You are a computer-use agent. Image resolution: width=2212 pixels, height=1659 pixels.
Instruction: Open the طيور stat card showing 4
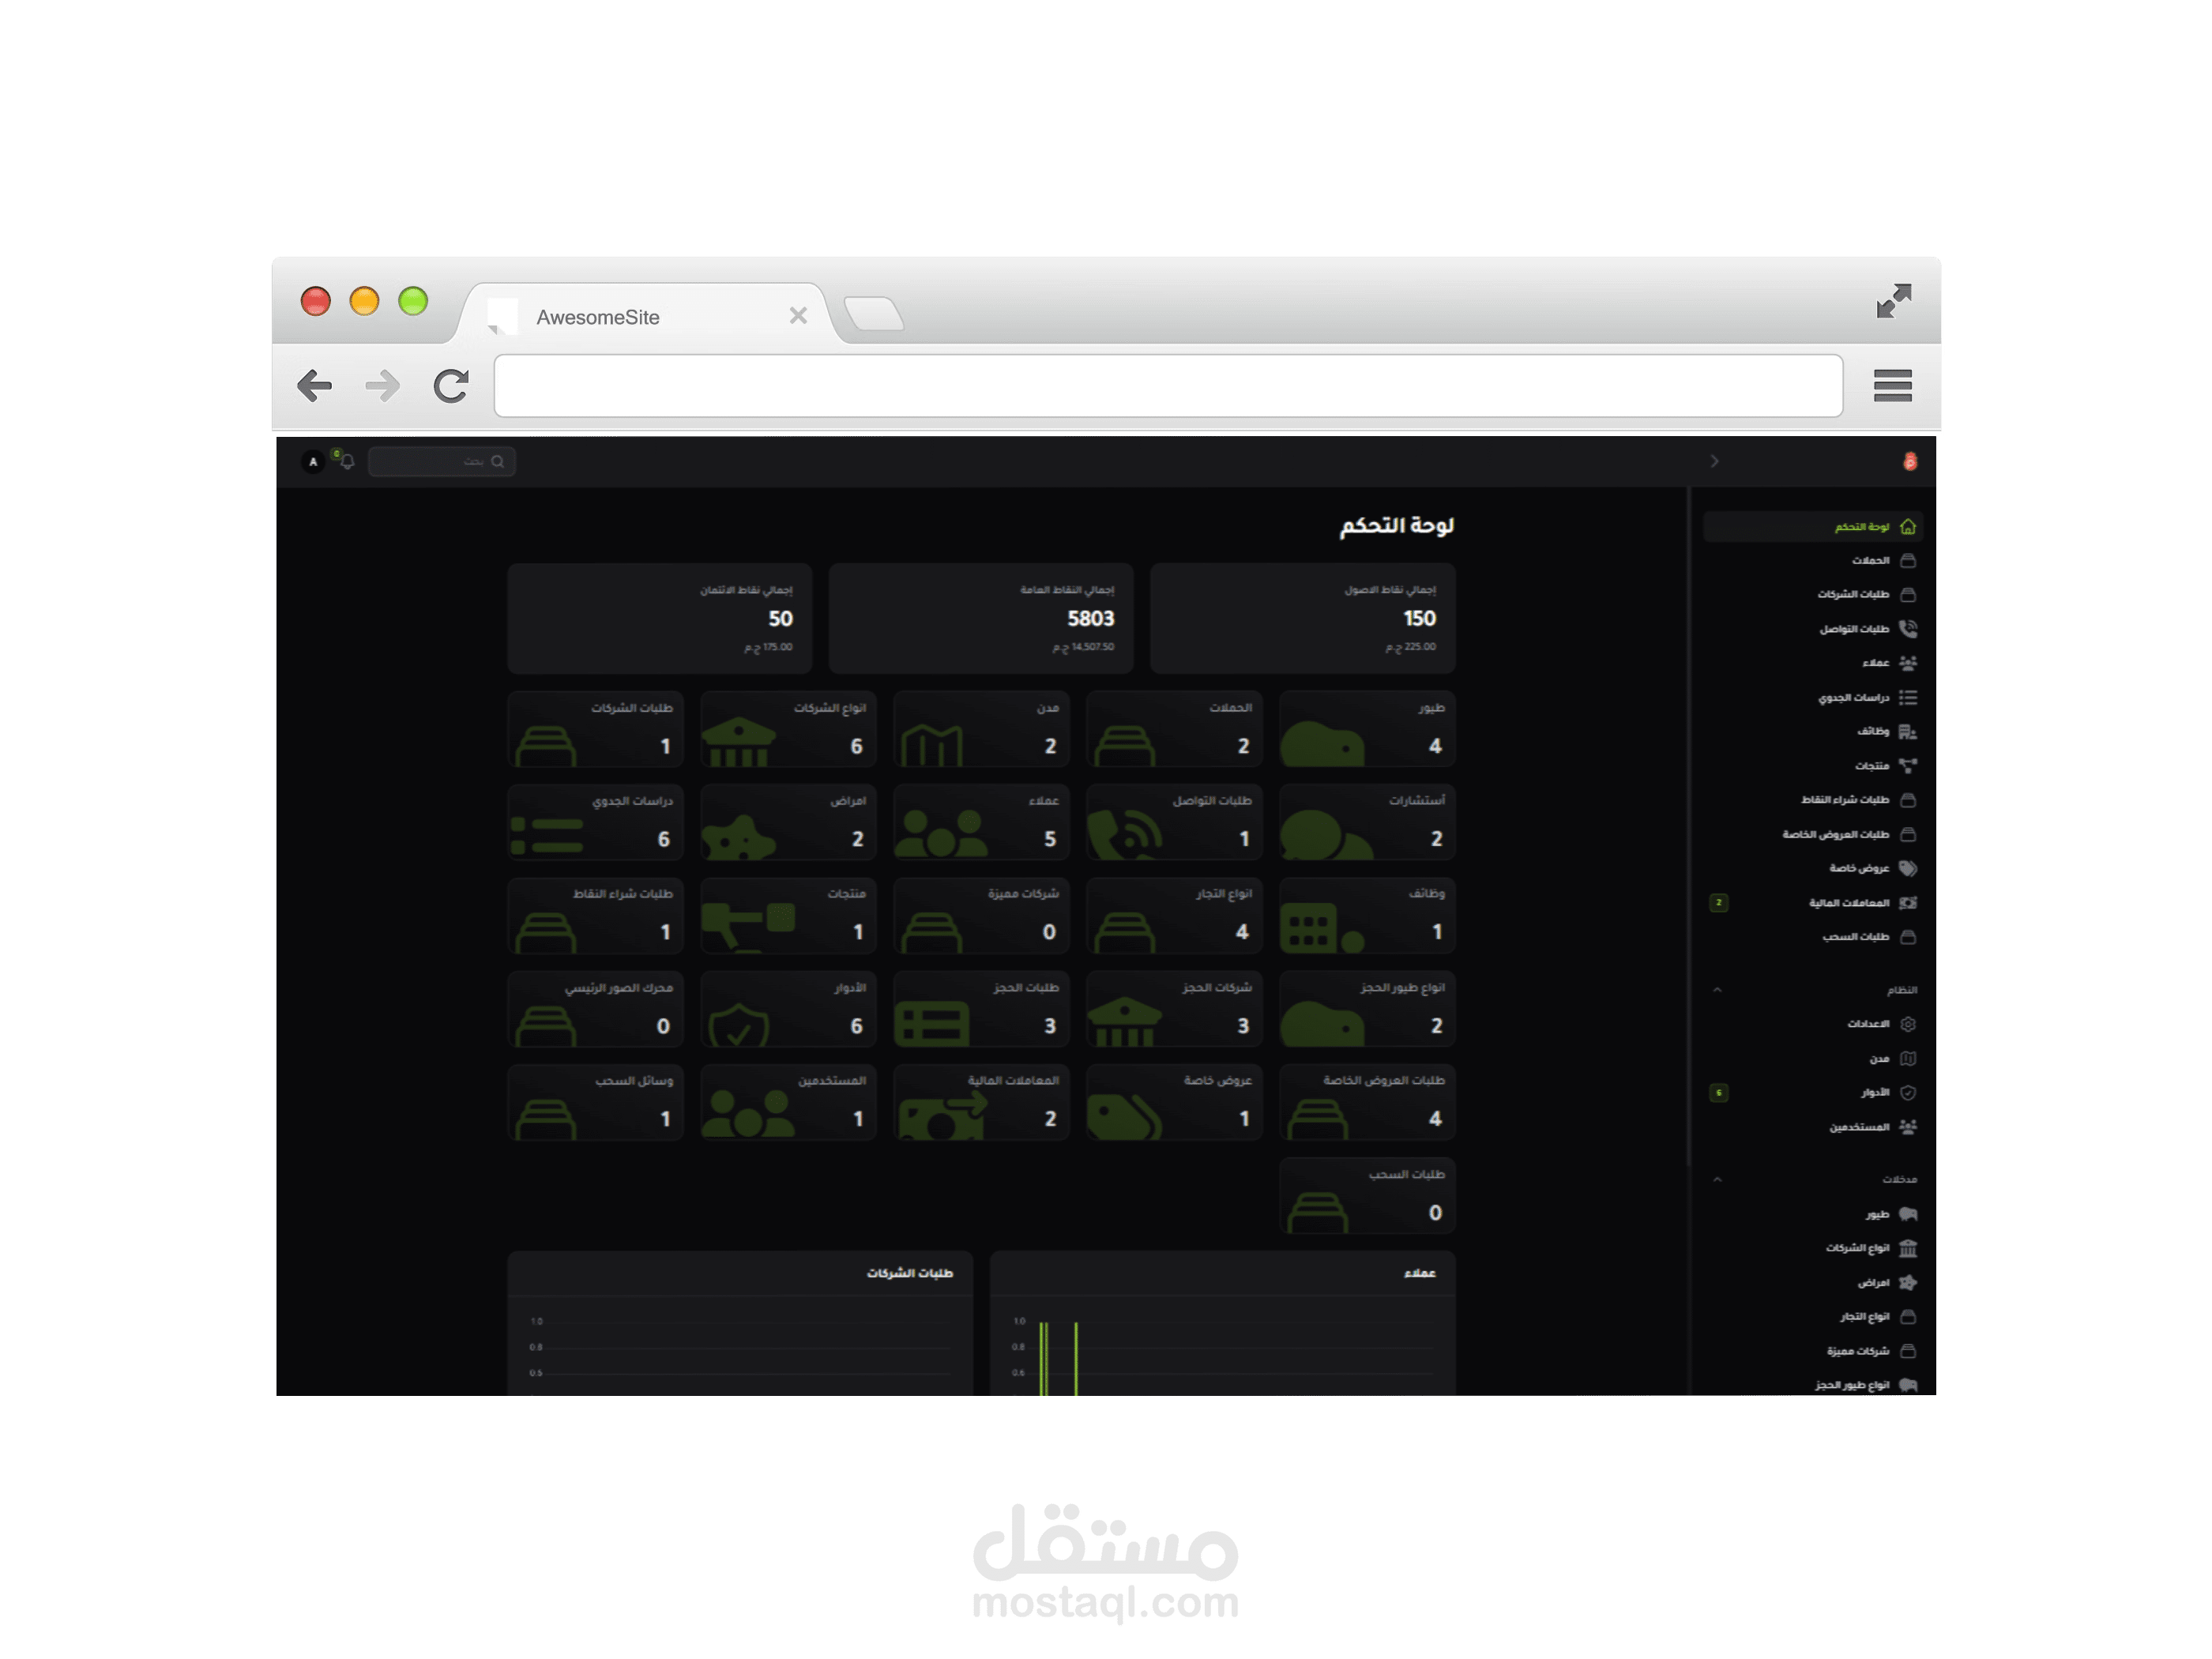click(x=1366, y=729)
